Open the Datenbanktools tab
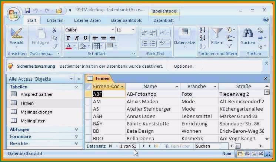 pyautogui.click(x=126, y=20)
